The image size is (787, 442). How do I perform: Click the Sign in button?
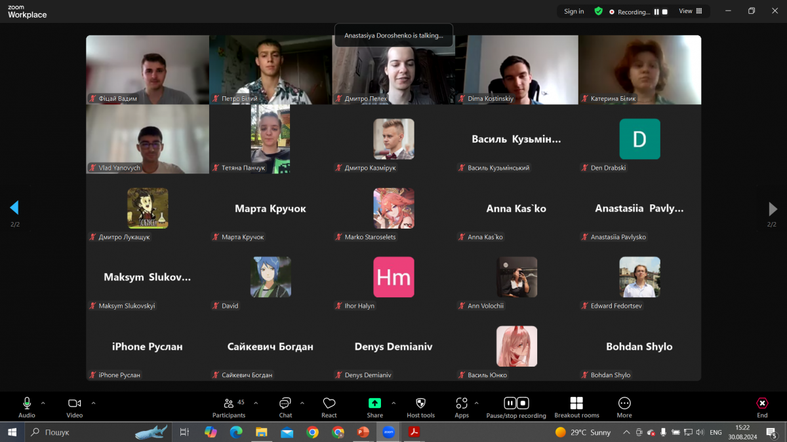(574, 11)
